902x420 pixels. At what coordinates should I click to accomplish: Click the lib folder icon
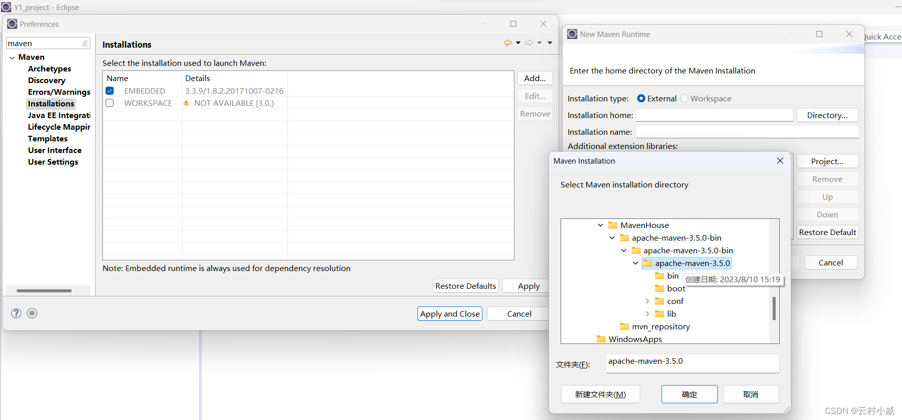(660, 314)
